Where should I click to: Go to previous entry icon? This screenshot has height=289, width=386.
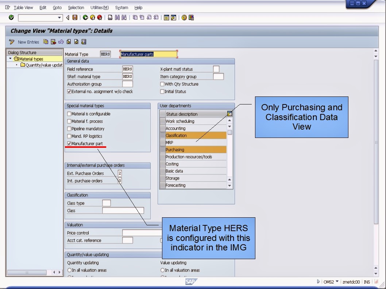[x=69, y=42]
